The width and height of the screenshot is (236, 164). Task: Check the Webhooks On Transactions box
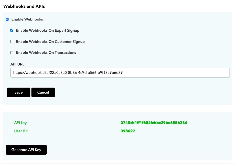(12, 53)
